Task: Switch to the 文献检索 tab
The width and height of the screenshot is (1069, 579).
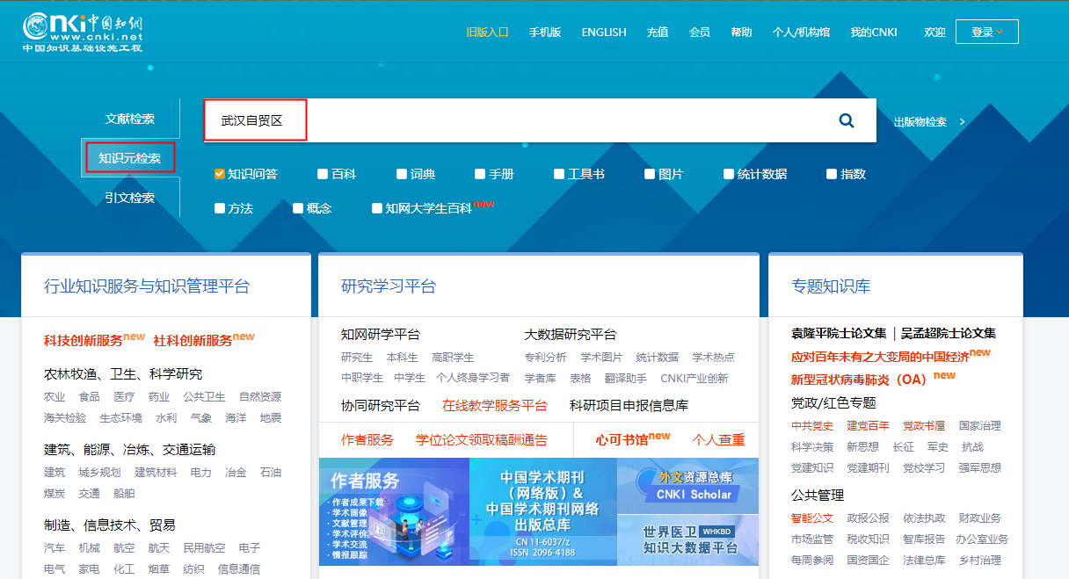Action: [x=130, y=119]
